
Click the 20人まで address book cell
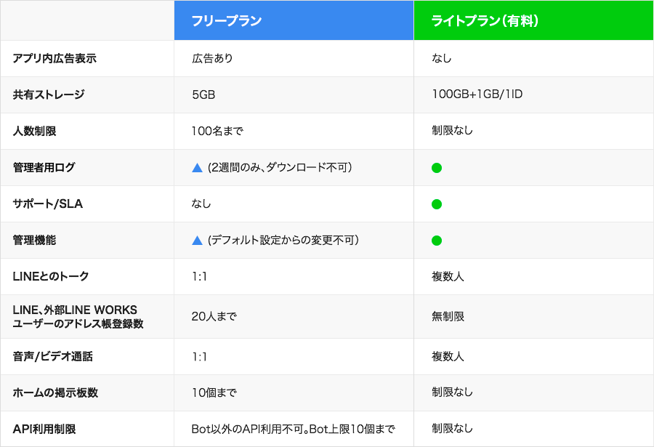[214, 316]
